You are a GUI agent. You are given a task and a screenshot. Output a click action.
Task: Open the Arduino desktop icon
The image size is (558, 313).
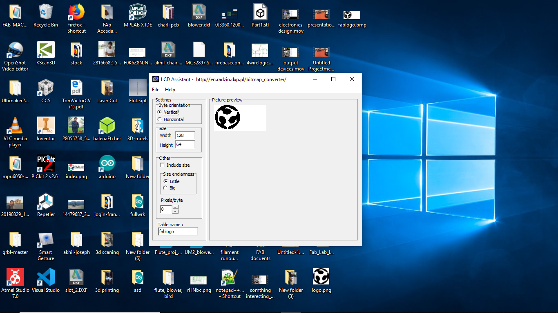(107, 164)
